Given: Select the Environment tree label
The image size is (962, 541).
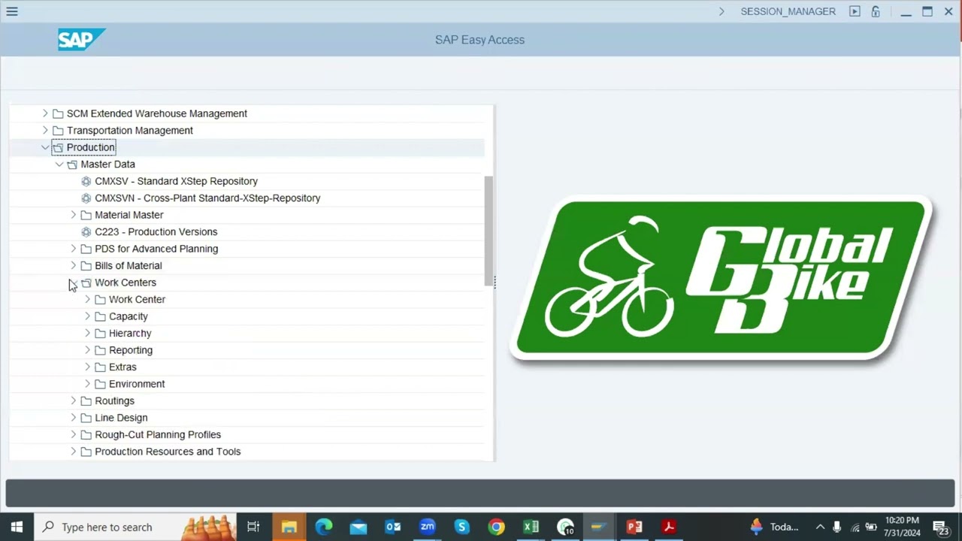Looking at the screenshot, I should pos(137,384).
